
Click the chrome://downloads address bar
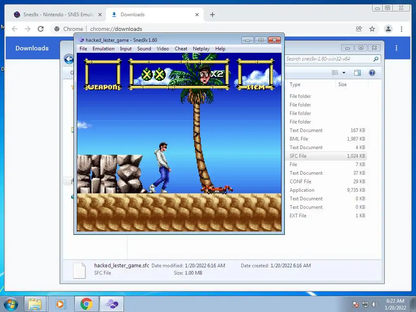(201, 29)
